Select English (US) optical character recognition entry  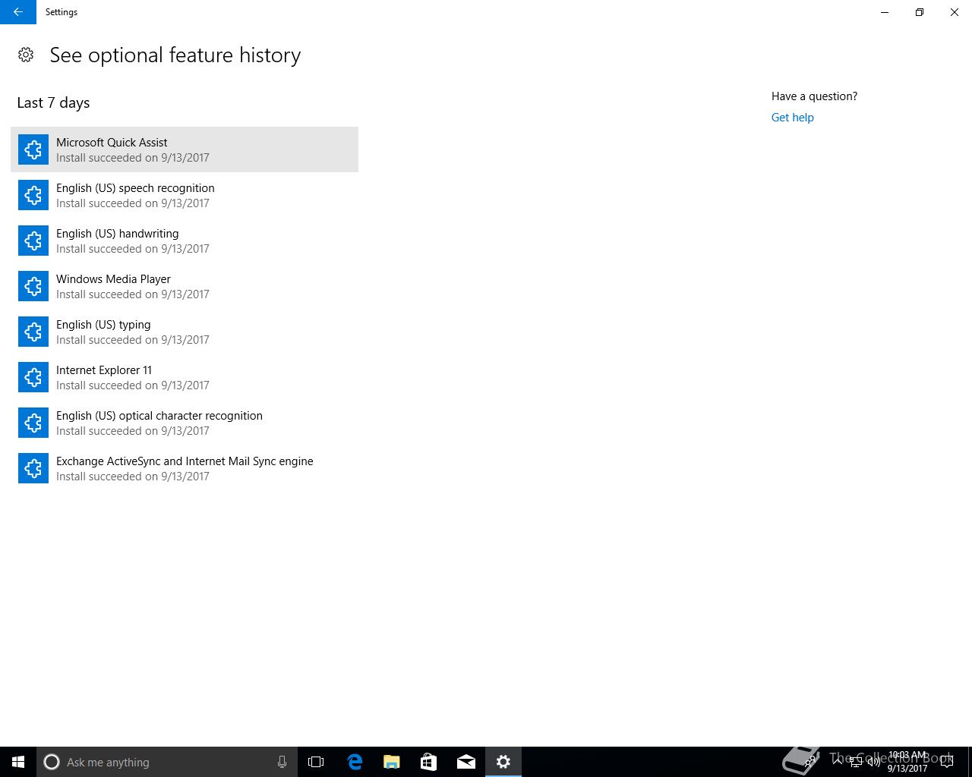click(x=185, y=423)
